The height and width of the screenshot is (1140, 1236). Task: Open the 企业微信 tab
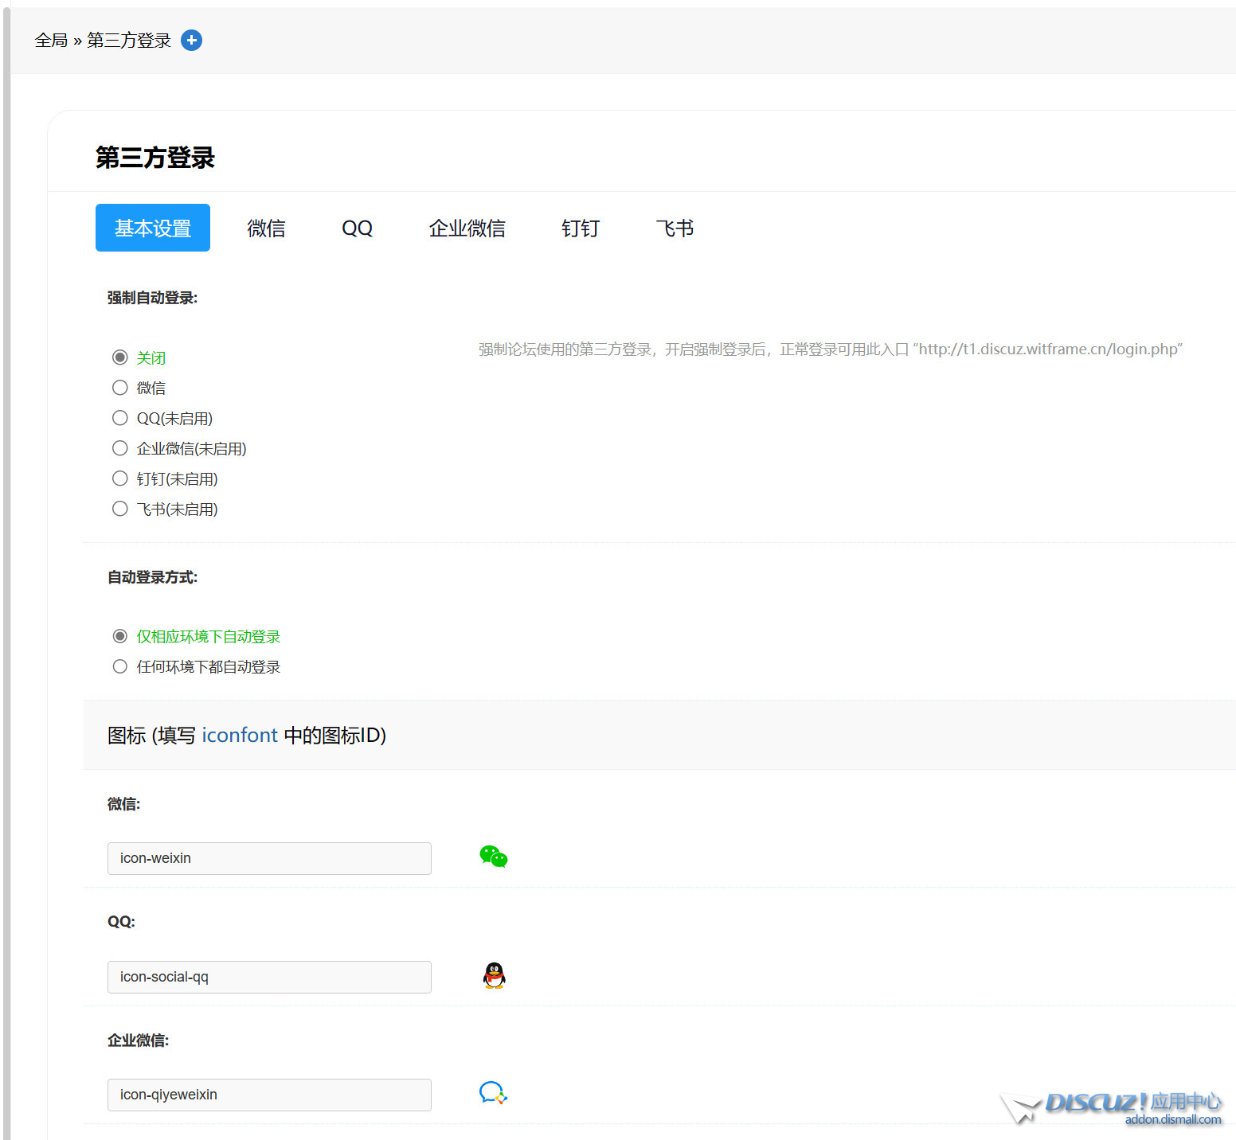click(467, 228)
